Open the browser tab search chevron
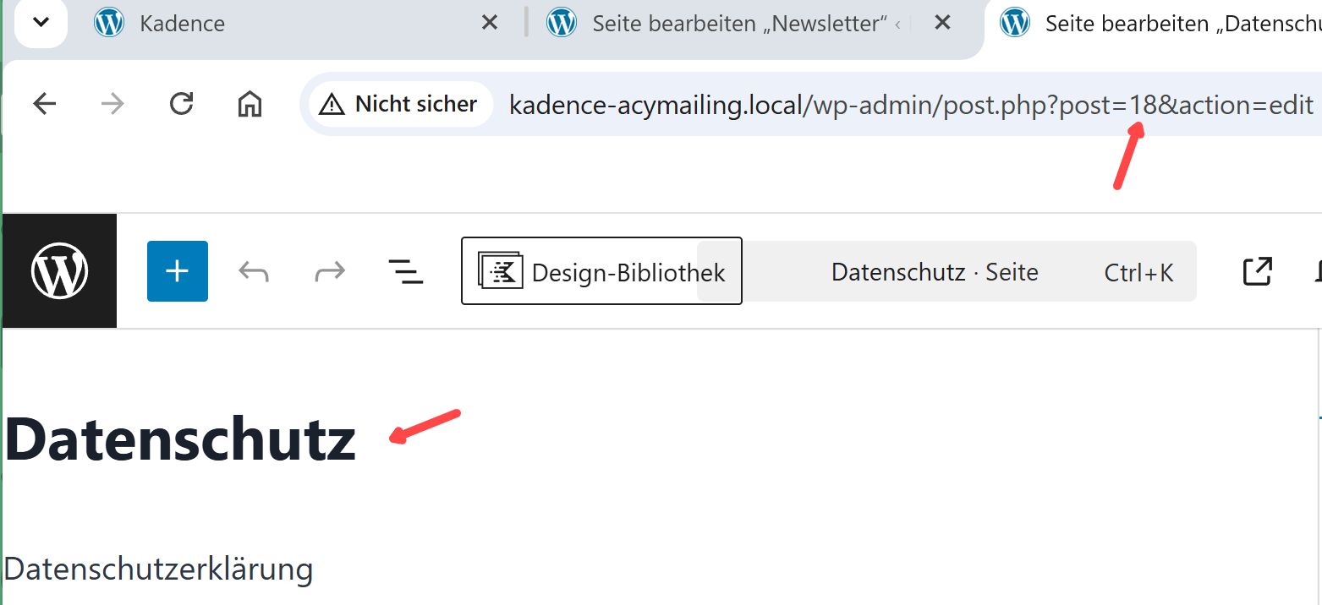This screenshot has width=1322, height=605. point(41,23)
